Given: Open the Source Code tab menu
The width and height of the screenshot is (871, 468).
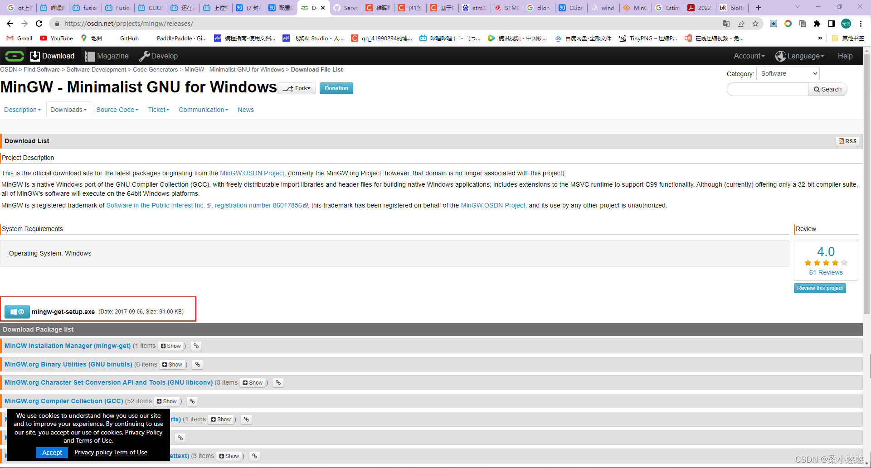Looking at the screenshot, I should tap(117, 110).
